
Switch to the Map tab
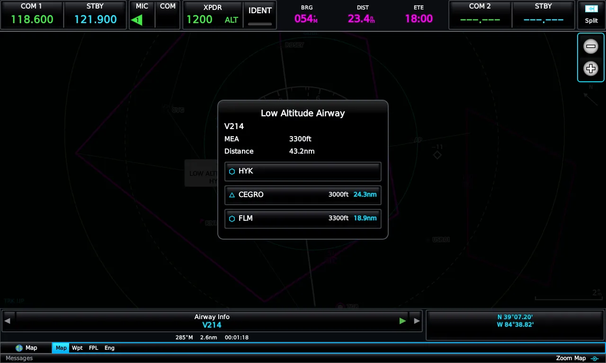(61, 348)
